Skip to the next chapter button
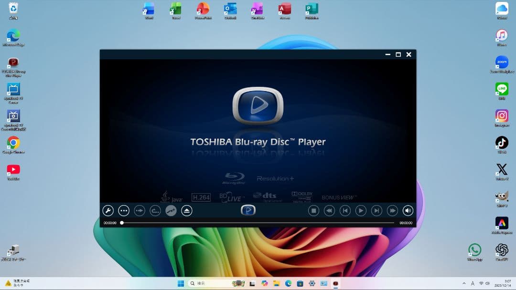The width and height of the screenshot is (516, 290). pos(377,210)
